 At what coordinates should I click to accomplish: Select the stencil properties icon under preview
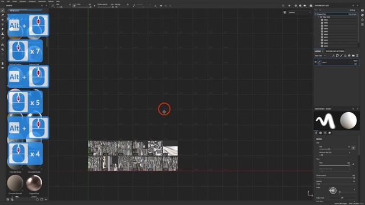tap(325, 133)
